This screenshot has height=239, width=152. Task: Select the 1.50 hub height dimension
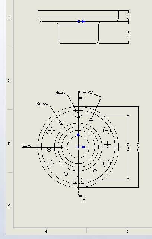point(129,34)
